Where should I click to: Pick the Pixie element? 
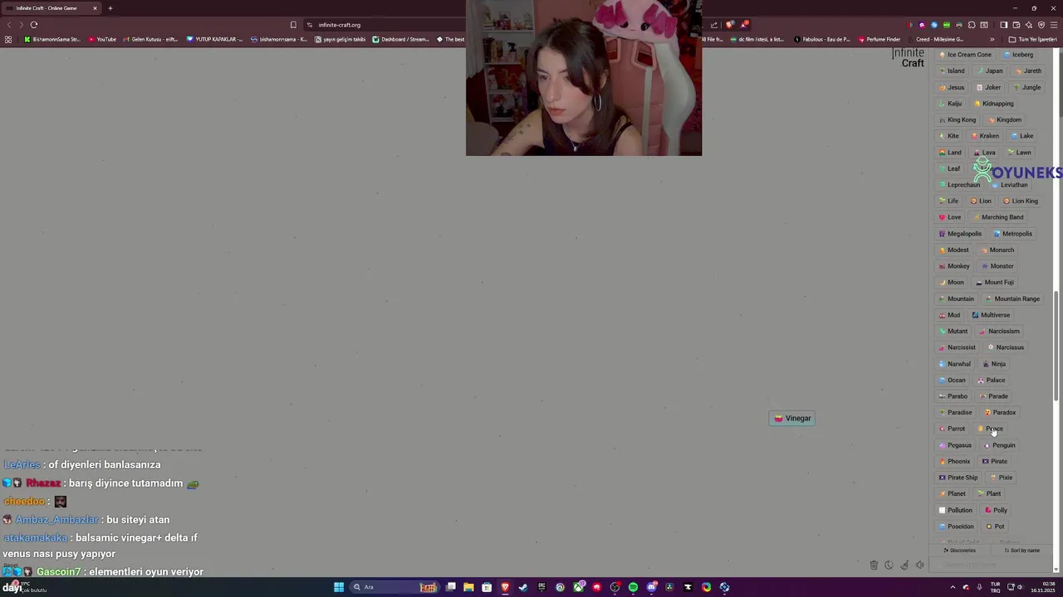click(1001, 478)
